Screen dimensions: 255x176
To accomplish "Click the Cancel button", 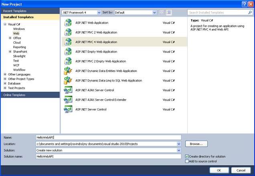I will pyautogui.click(x=241, y=170).
